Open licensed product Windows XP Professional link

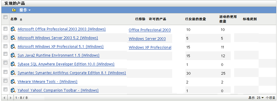click(x=150, y=48)
